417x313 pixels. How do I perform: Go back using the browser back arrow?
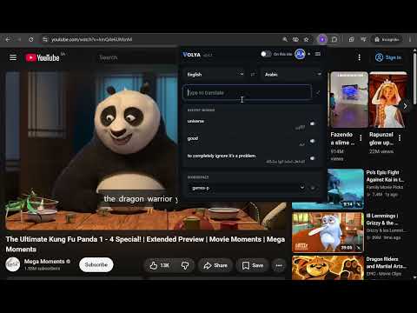(8, 39)
